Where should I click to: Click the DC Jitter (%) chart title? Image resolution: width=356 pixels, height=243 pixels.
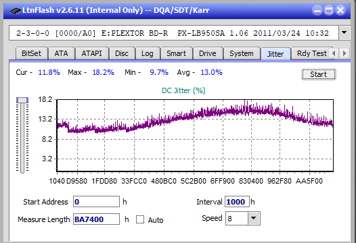coord(183,90)
